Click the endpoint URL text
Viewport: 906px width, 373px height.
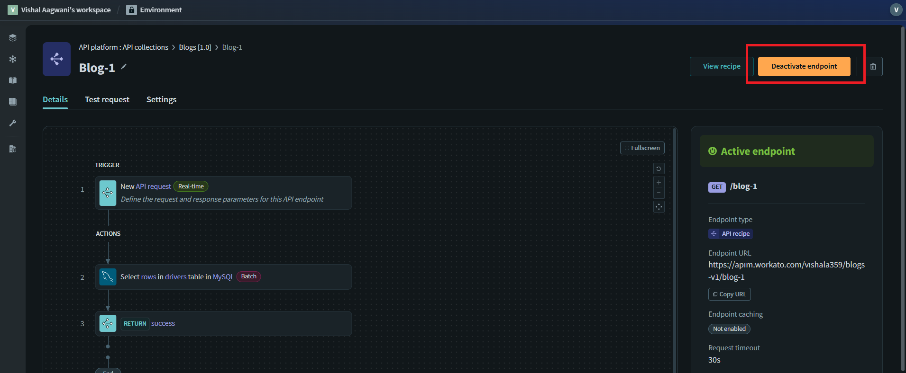pyautogui.click(x=787, y=271)
